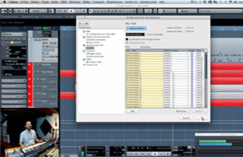Select the highlighted PCI-424 driver entry
This screenshot has width=243, height=157.
click(x=90, y=48)
